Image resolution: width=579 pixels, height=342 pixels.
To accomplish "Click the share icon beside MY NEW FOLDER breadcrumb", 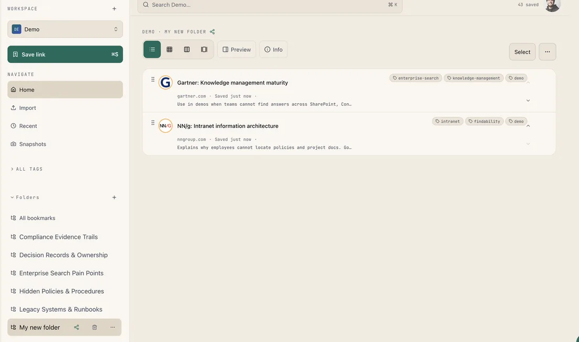I will click(x=212, y=32).
